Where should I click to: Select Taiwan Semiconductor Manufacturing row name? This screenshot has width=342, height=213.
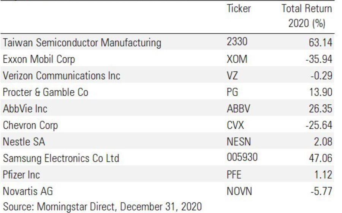[81, 43]
